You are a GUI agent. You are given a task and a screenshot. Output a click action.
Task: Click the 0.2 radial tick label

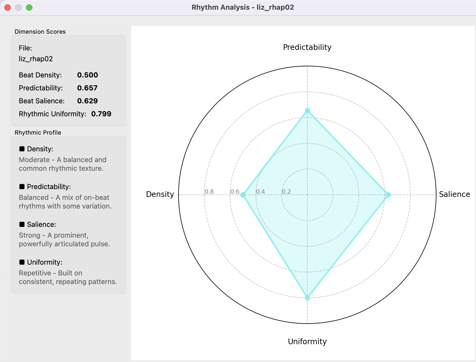click(286, 192)
